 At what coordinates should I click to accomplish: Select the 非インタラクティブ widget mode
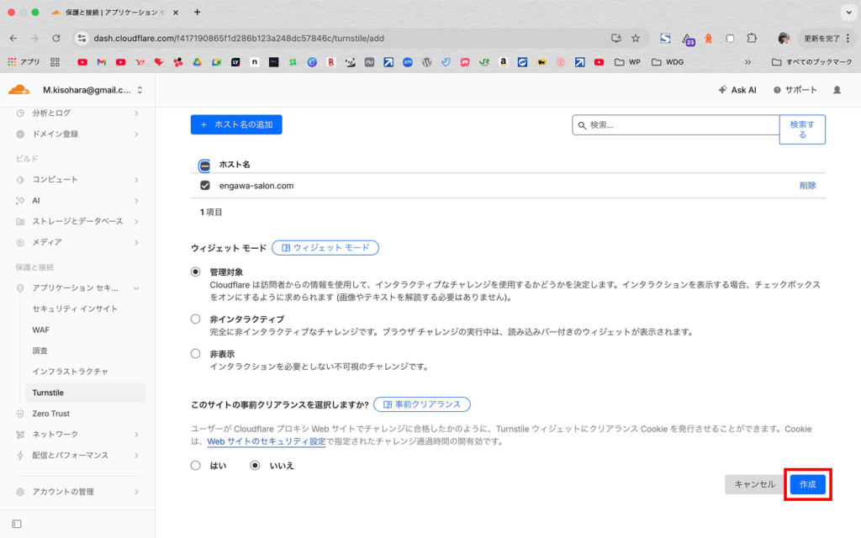coord(196,319)
